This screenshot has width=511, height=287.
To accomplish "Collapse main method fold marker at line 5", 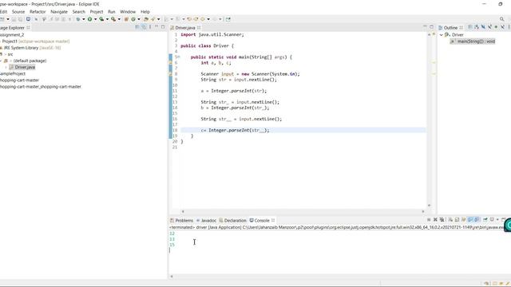I will click(x=178, y=57).
